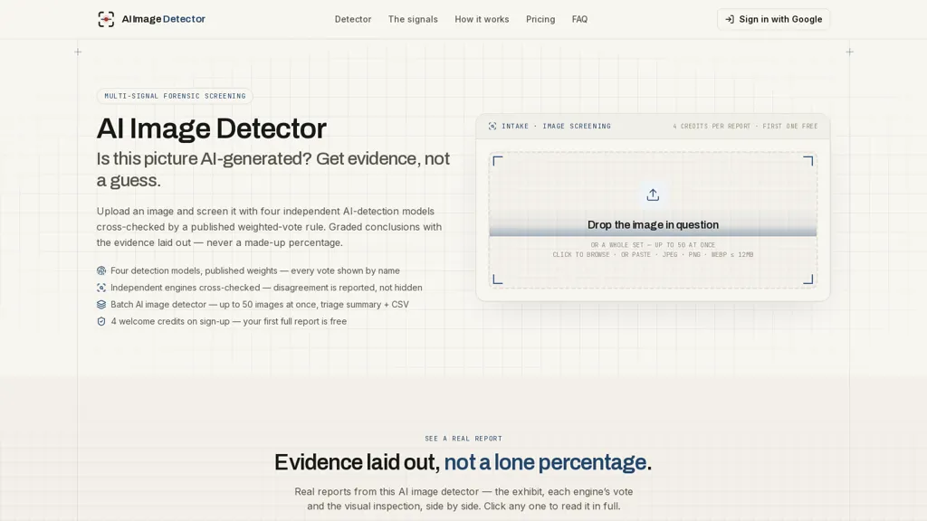Click 'Or a whole set — up to 50 at once'

pos(653,244)
